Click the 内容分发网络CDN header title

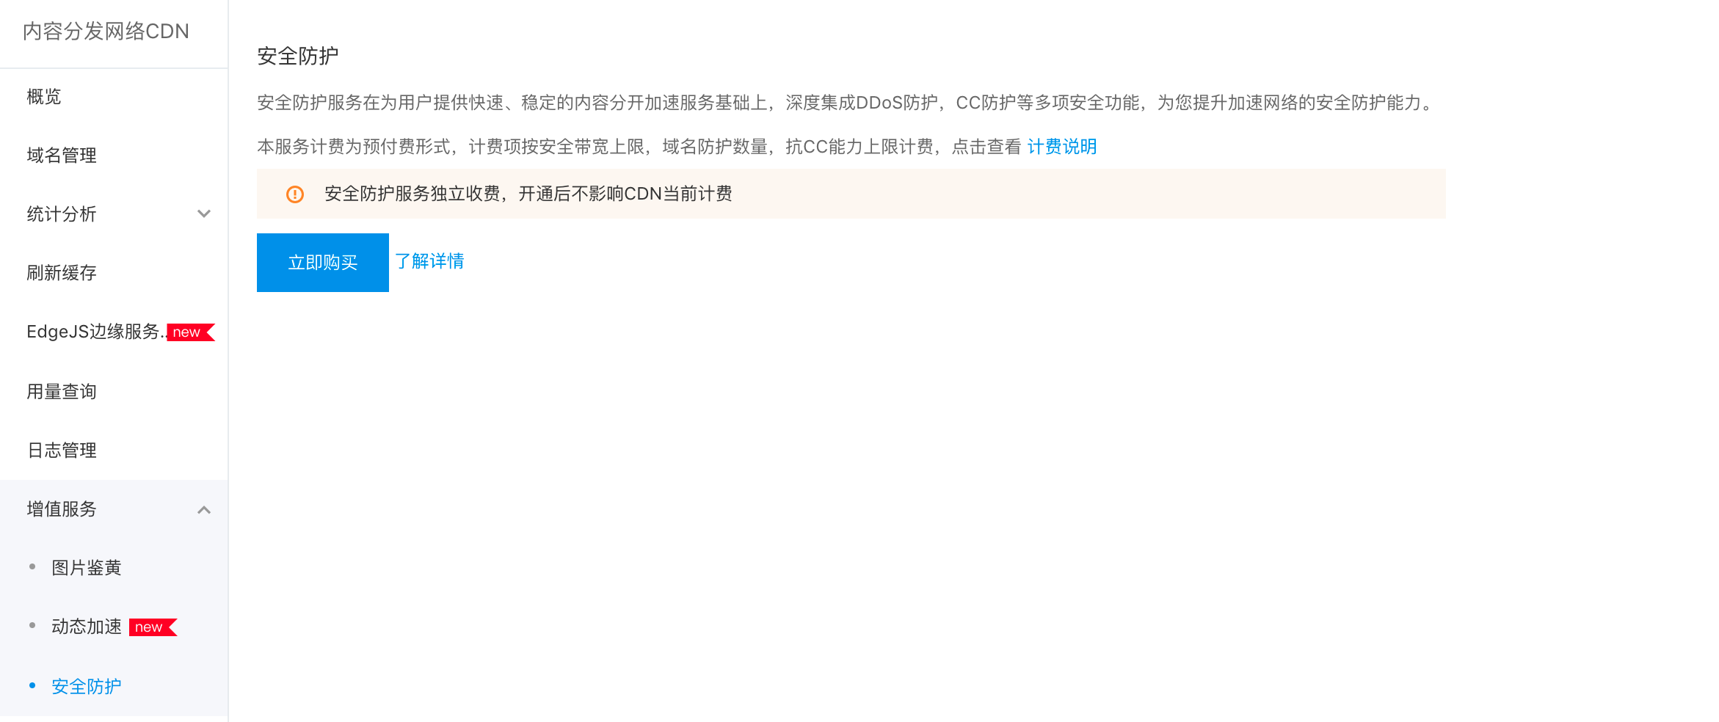106,32
